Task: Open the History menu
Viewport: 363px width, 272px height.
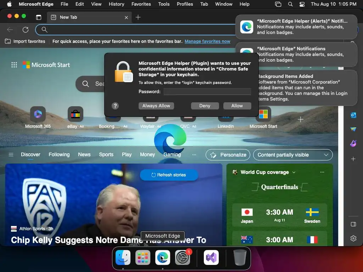Action: 116,4
